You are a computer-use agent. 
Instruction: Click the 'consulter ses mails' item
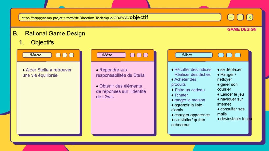pos(231,111)
